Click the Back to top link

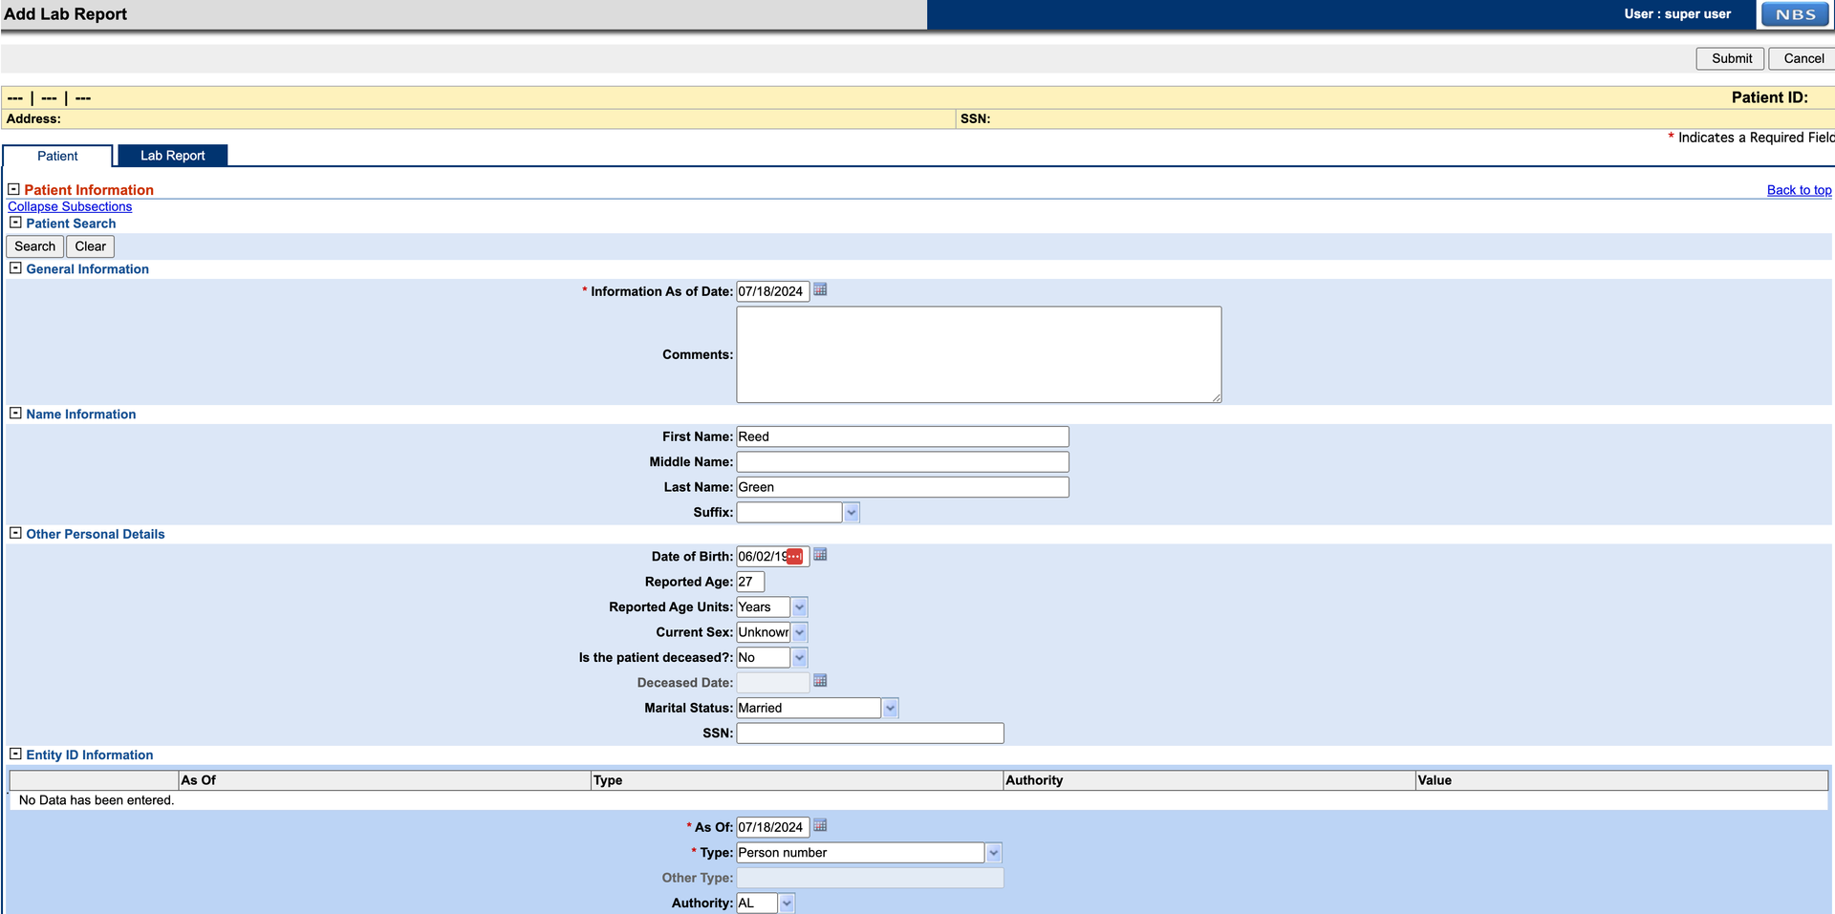[x=1800, y=190]
